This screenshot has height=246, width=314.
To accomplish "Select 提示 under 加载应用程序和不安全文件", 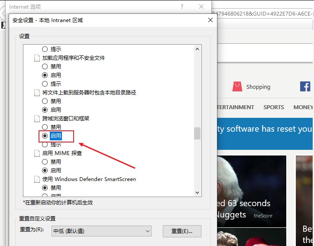I will coord(45,84).
